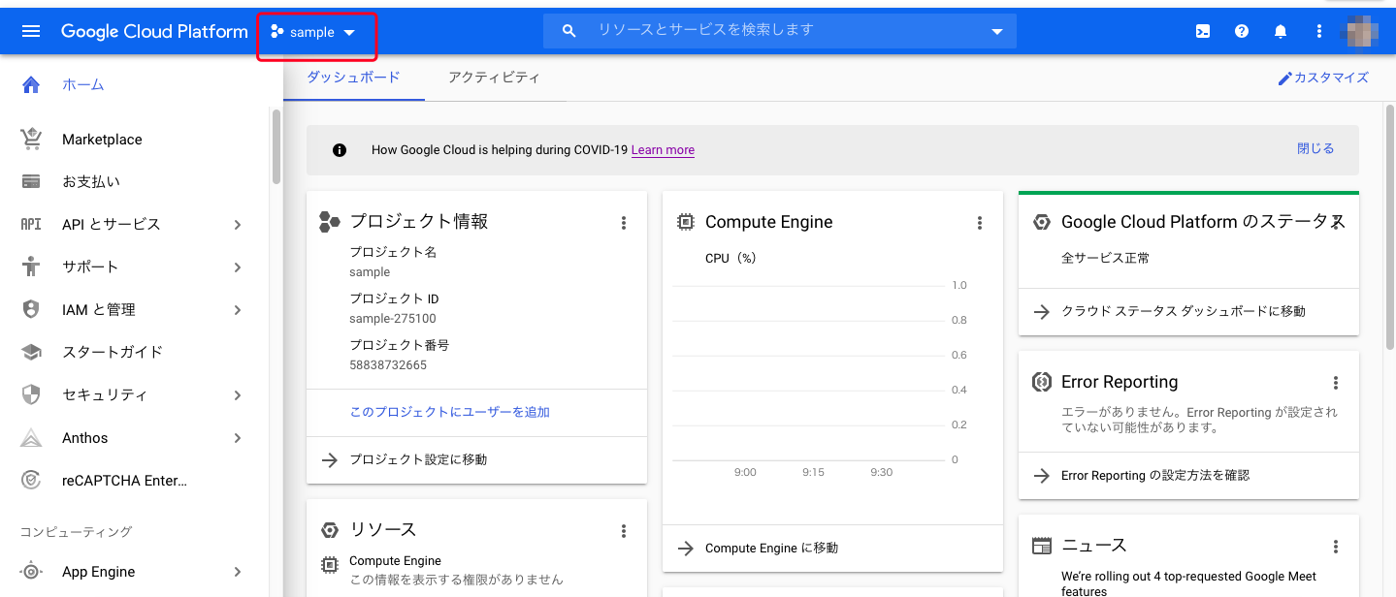Expand API とサービス submenu chevron
1396x597 pixels.
(x=238, y=225)
